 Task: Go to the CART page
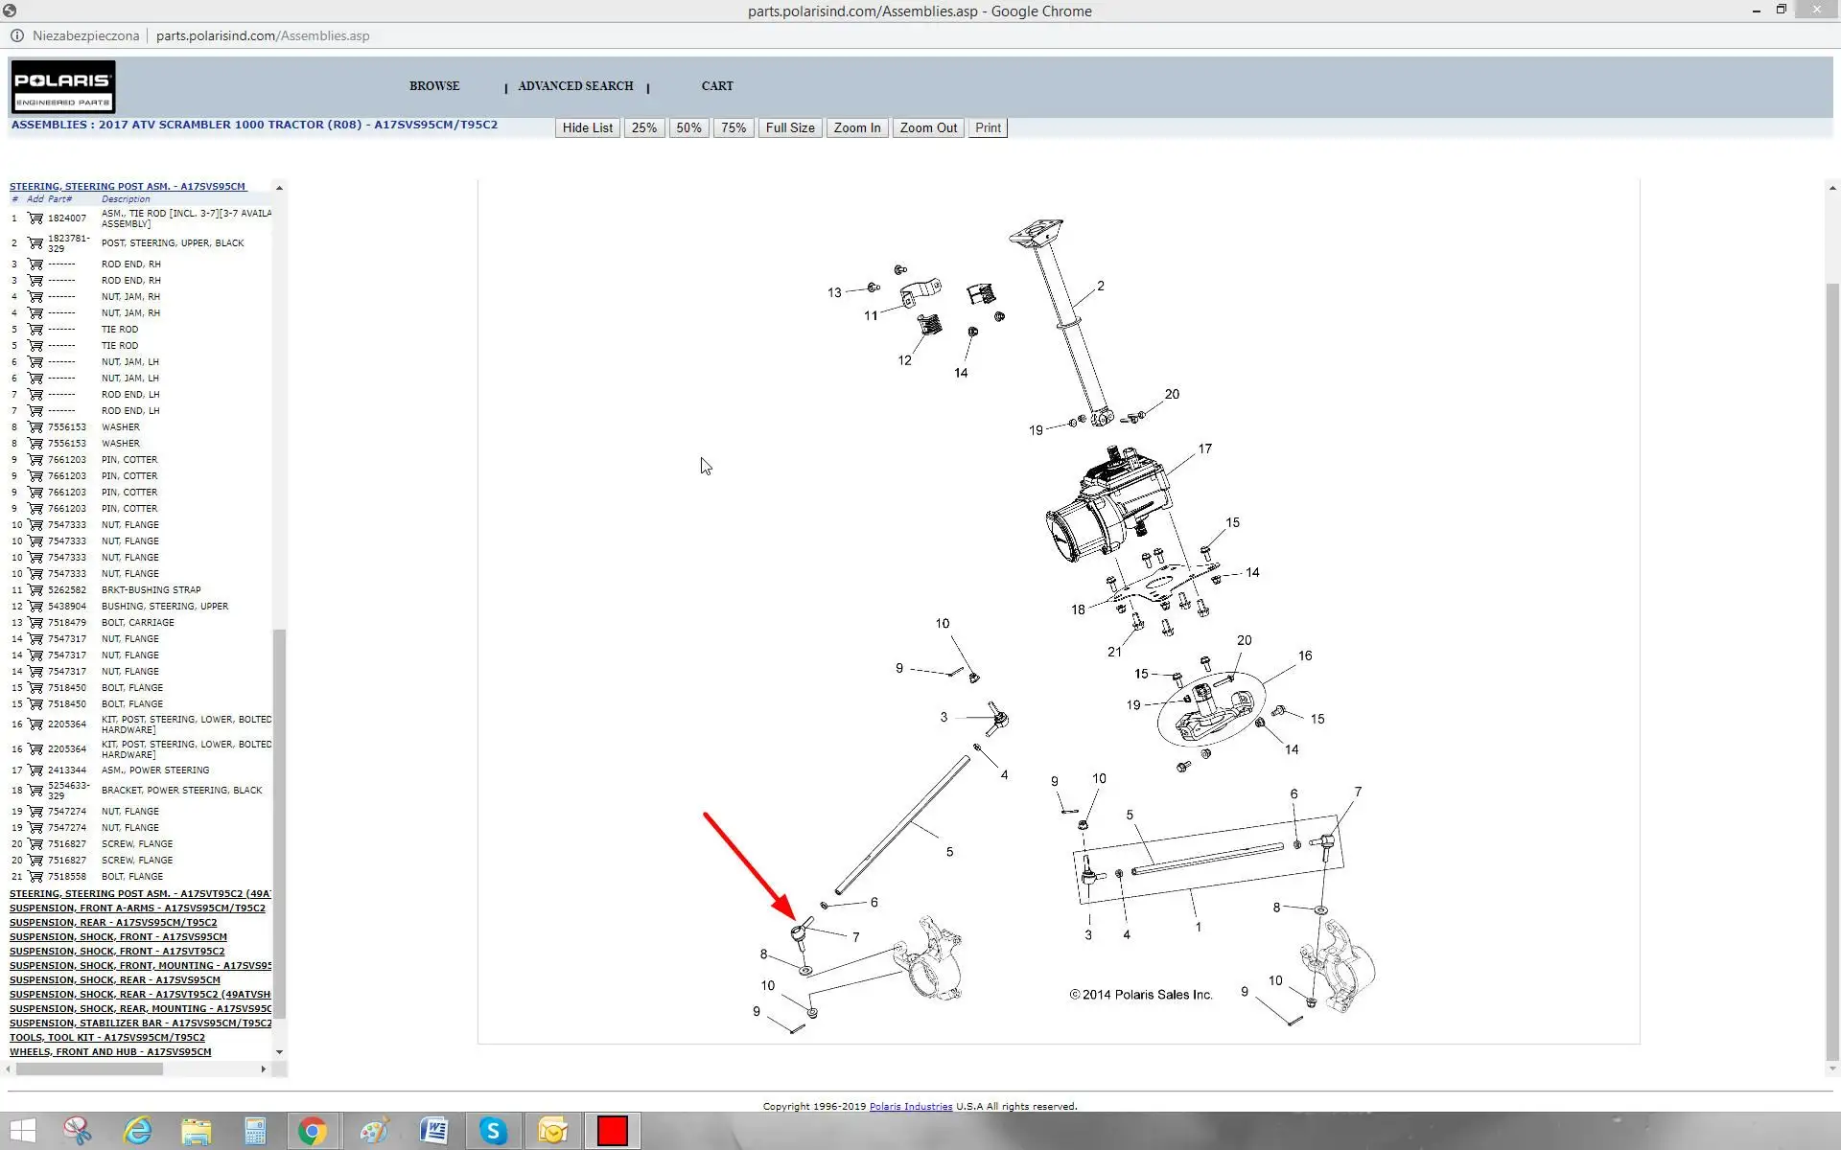click(716, 86)
